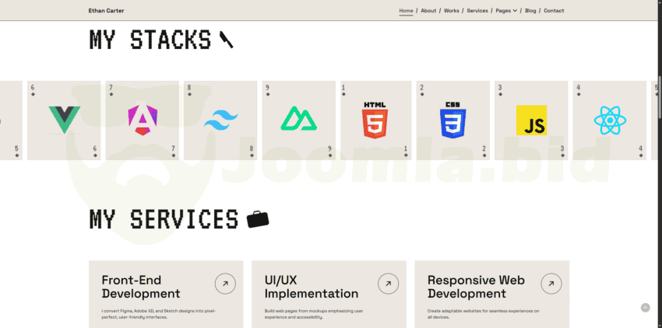Click the Ethan Carter site name
The width and height of the screenshot is (662, 328).
(x=106, y=11)
